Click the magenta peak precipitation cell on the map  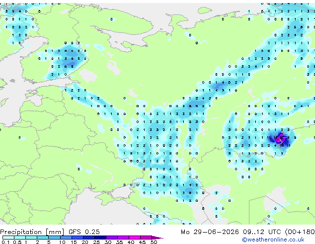[279, 139]
